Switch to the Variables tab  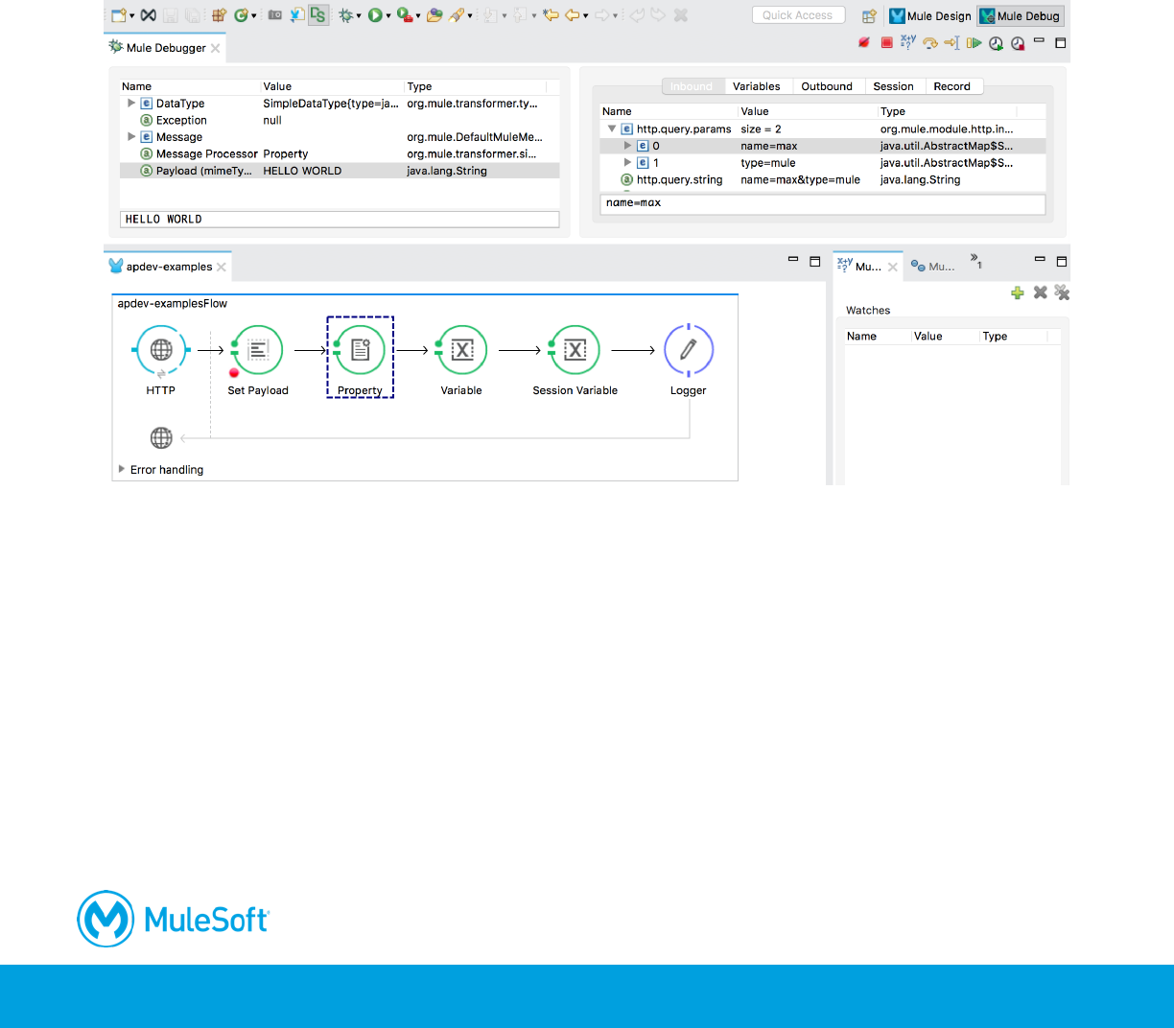coord(757,86)
